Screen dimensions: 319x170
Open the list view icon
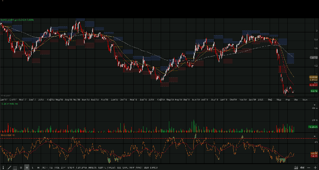15,167
